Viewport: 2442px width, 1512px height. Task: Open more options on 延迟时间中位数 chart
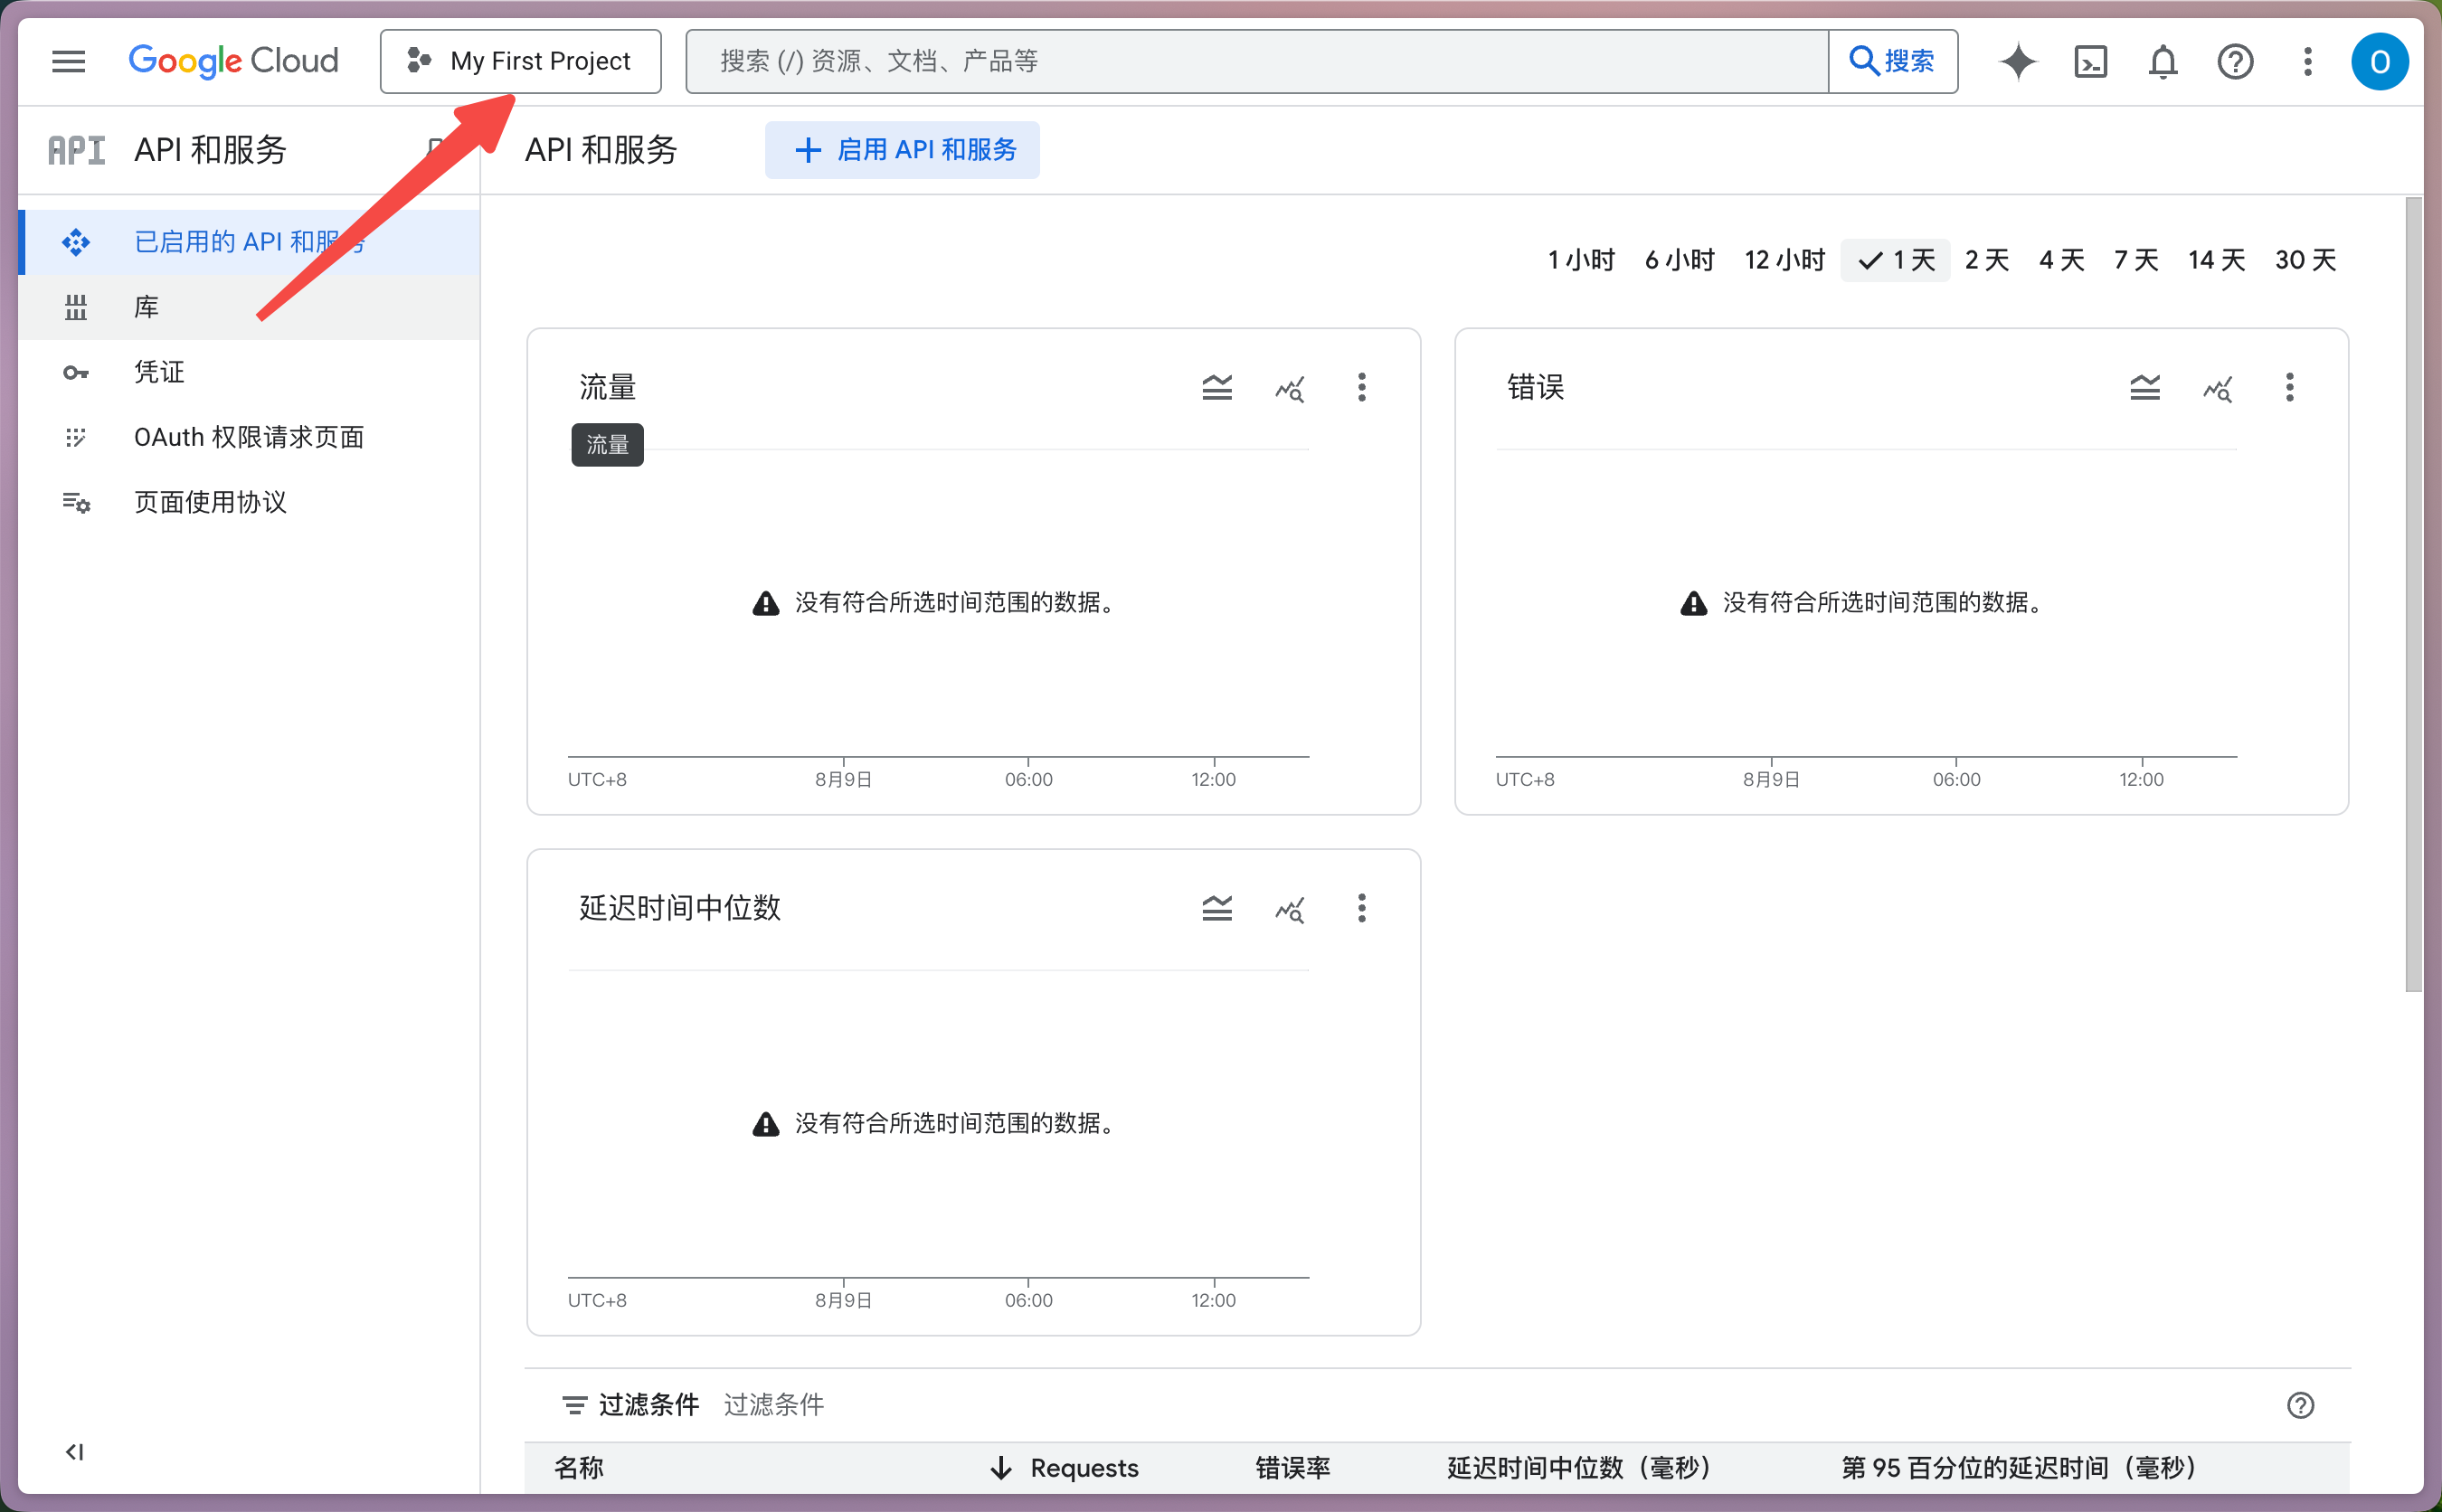tap(1361, 908)
